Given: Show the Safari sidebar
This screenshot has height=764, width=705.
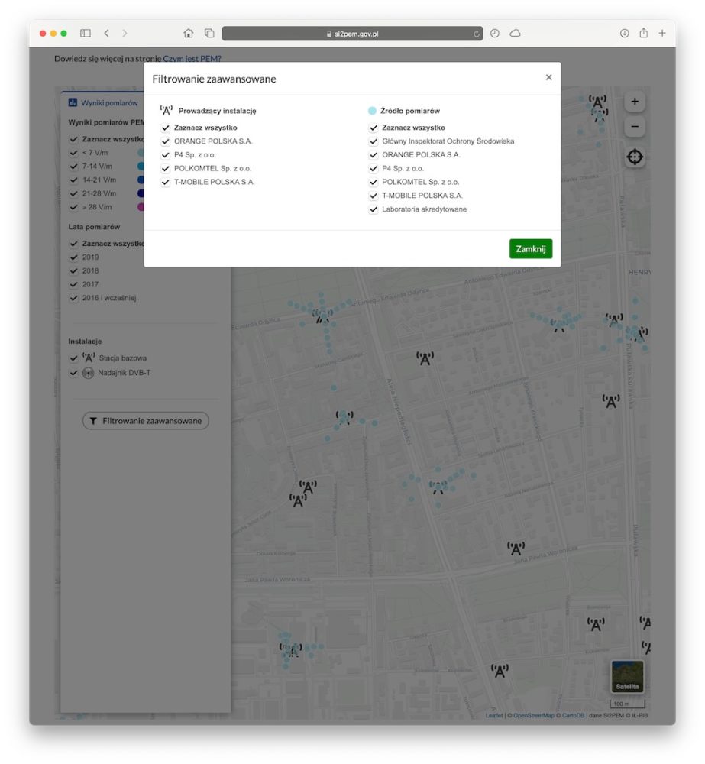Looking at the screenshot, I should coord(86,33).
